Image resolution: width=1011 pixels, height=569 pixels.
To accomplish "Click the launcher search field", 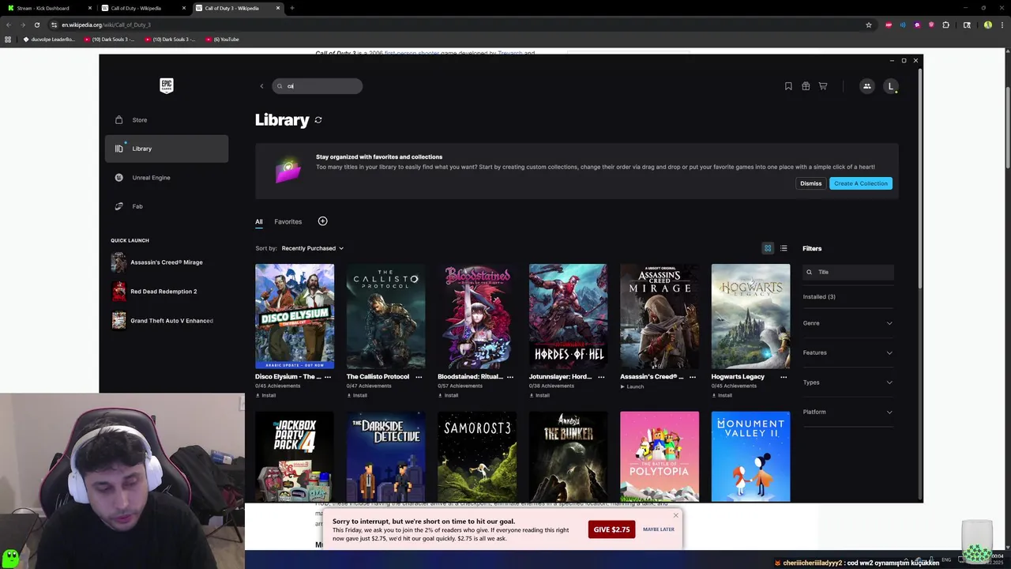I will (x=318, y=86).
